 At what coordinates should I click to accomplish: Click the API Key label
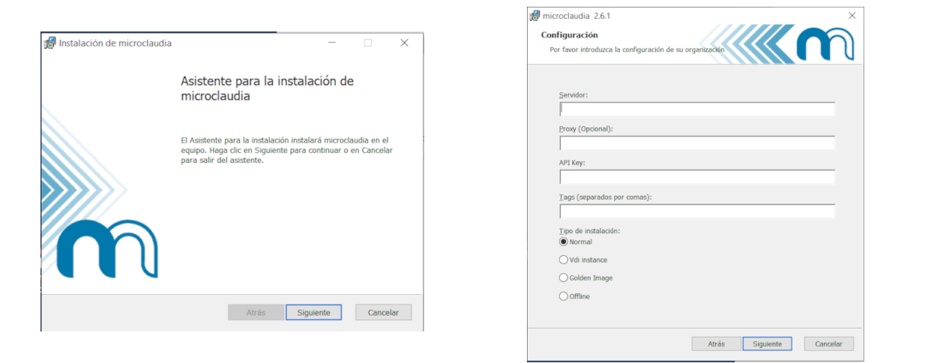click(573, 163)
